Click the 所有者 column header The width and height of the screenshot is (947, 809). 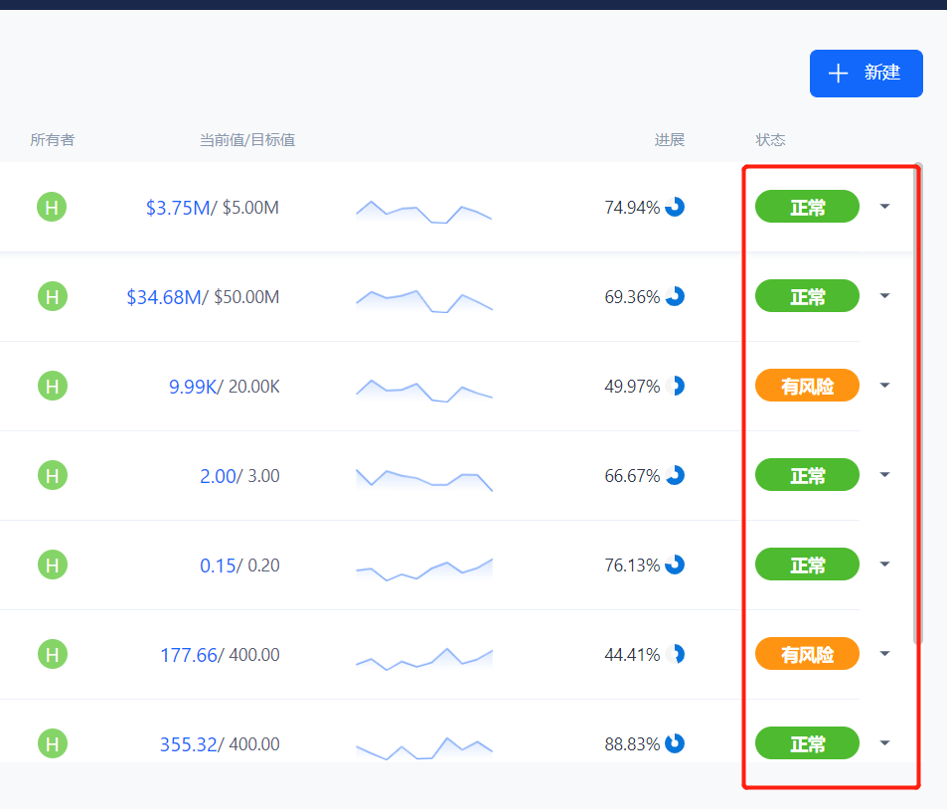pyautogui.click(x=53, y=140)
